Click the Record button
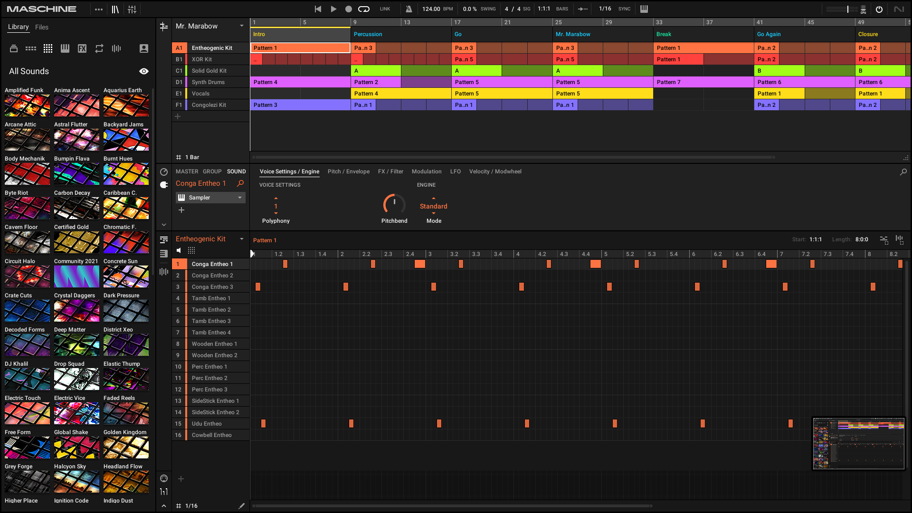 [x=349, y=9]
